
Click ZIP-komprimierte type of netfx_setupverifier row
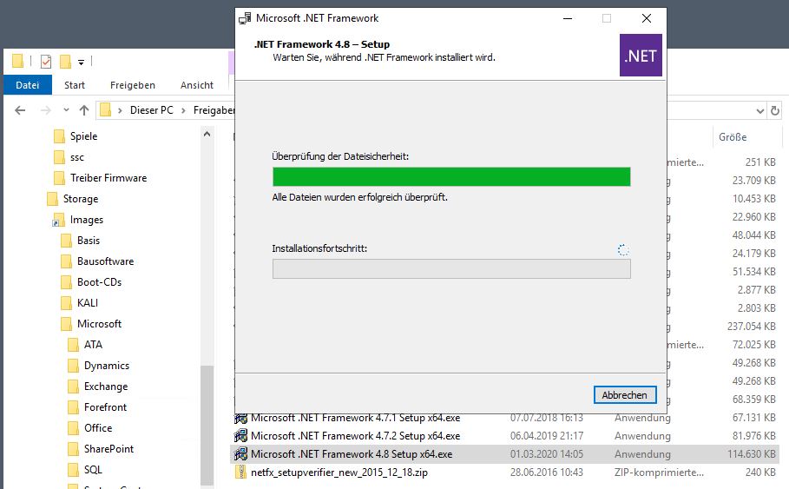tap(659, 472)
